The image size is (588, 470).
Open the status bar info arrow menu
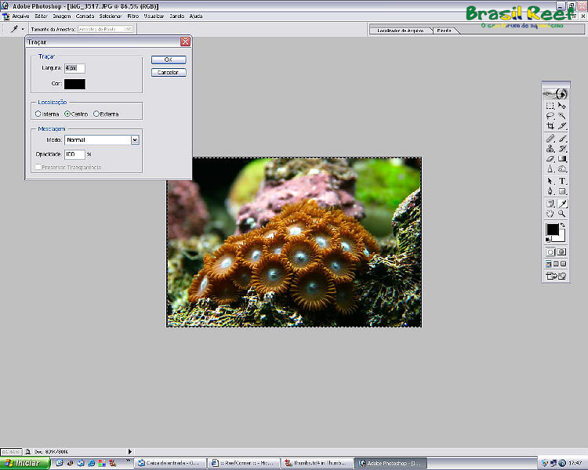(130, 451)
